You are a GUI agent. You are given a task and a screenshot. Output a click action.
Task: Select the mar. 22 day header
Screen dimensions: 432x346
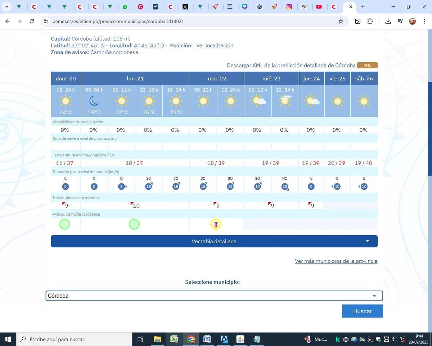point(217,78)
